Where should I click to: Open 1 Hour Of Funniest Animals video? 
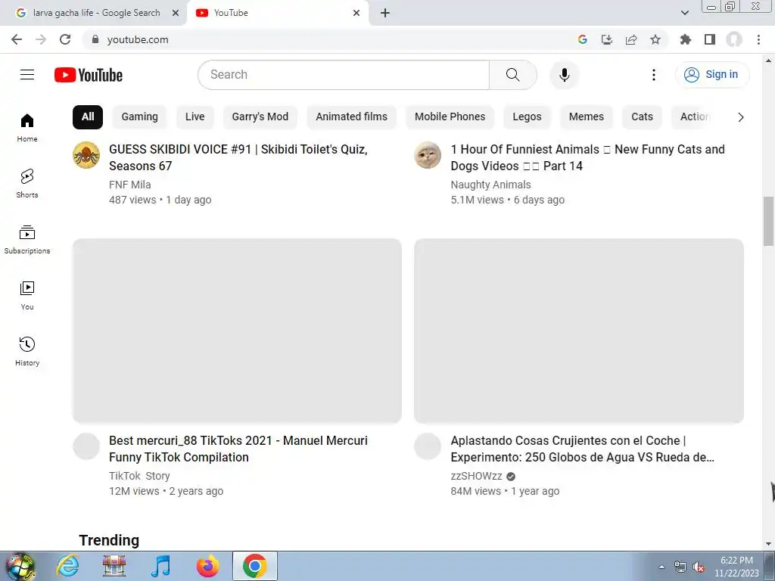coord(587,157)
